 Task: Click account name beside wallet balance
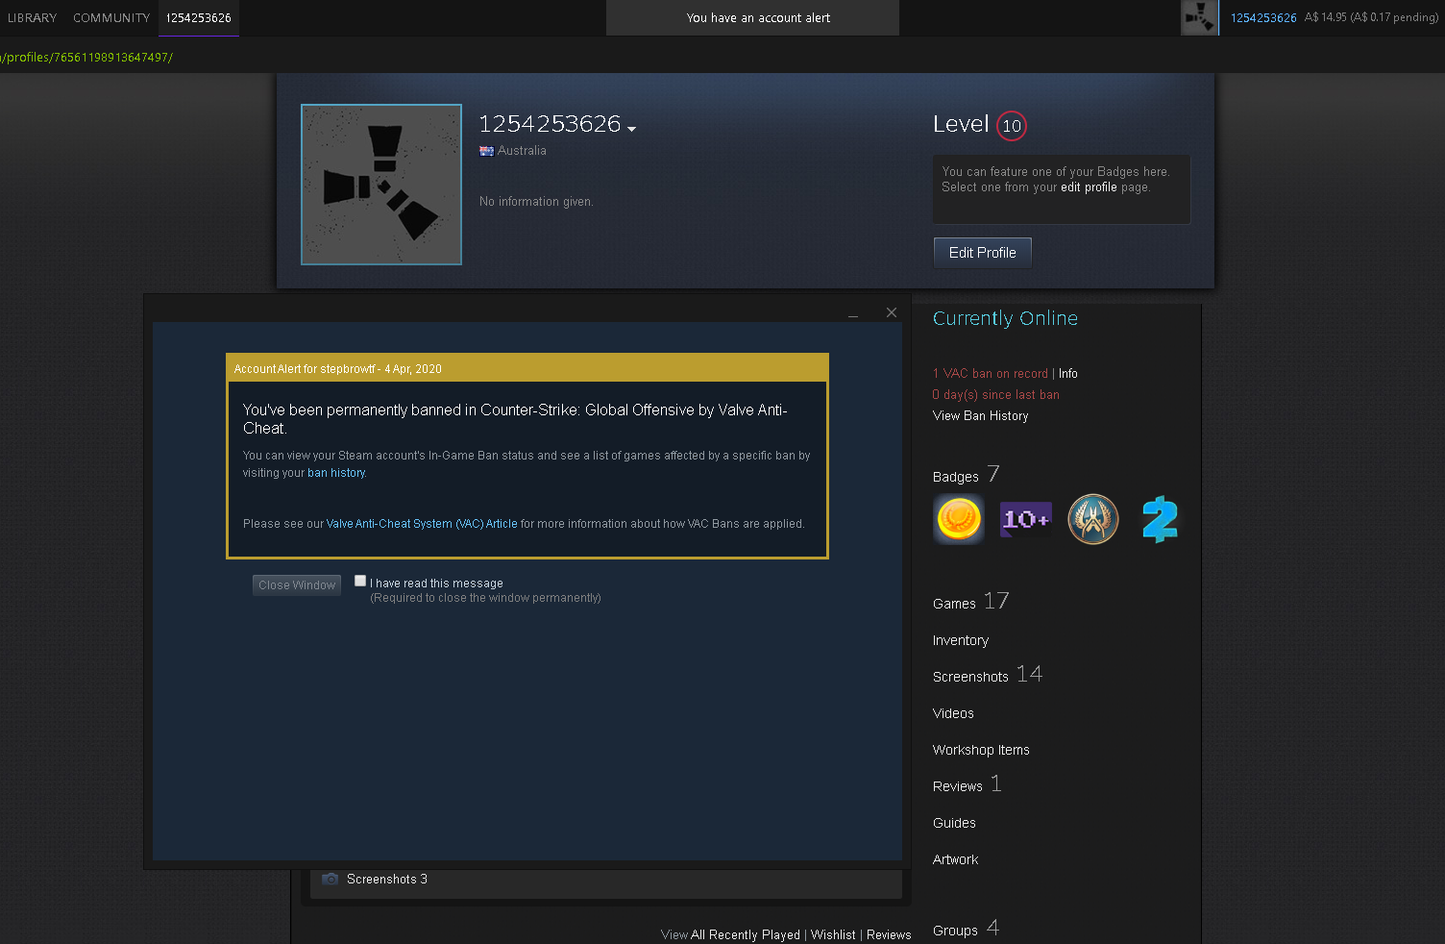point(1263,18)
